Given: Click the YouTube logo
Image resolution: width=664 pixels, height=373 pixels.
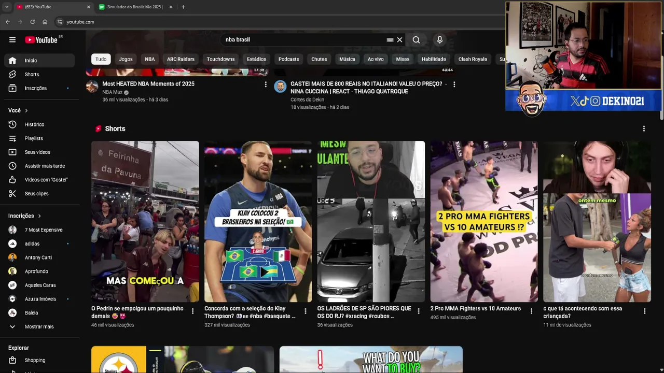Looking at the screenshot, I should coord(41,40).
